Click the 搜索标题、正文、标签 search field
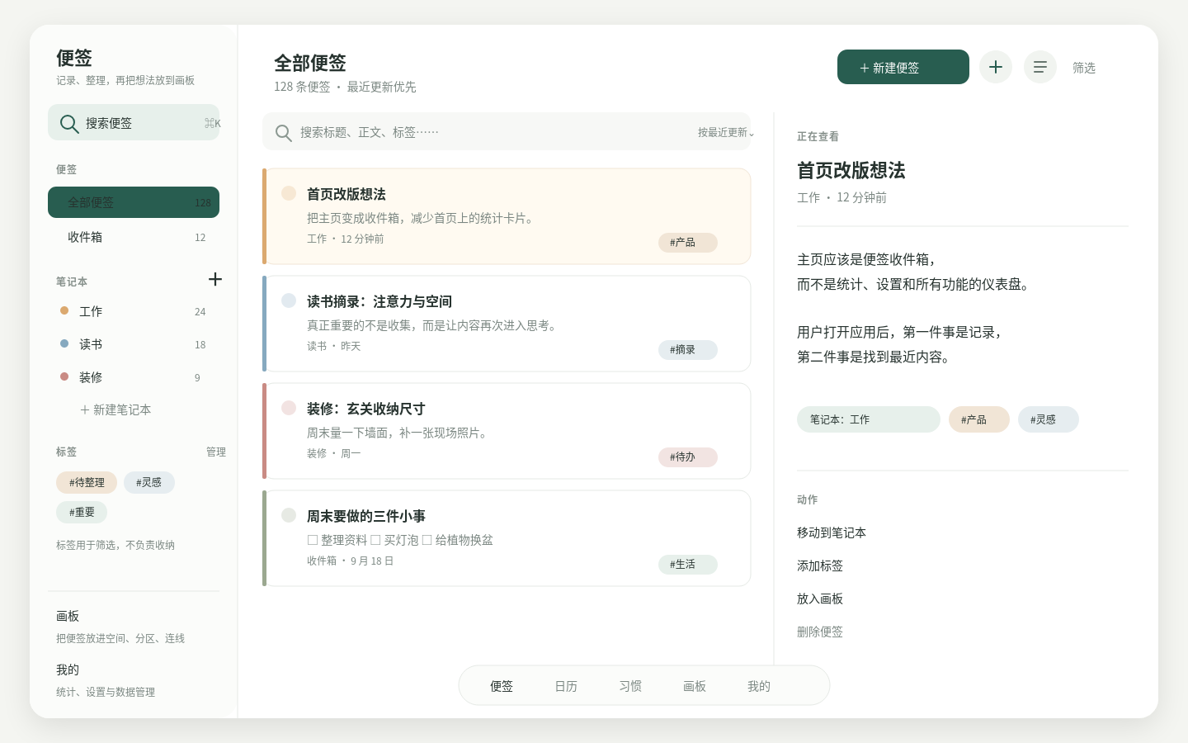The image size is (1188, 743). coord(507,132)
